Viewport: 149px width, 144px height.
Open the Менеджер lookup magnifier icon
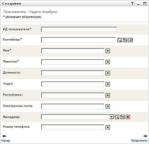117,117
